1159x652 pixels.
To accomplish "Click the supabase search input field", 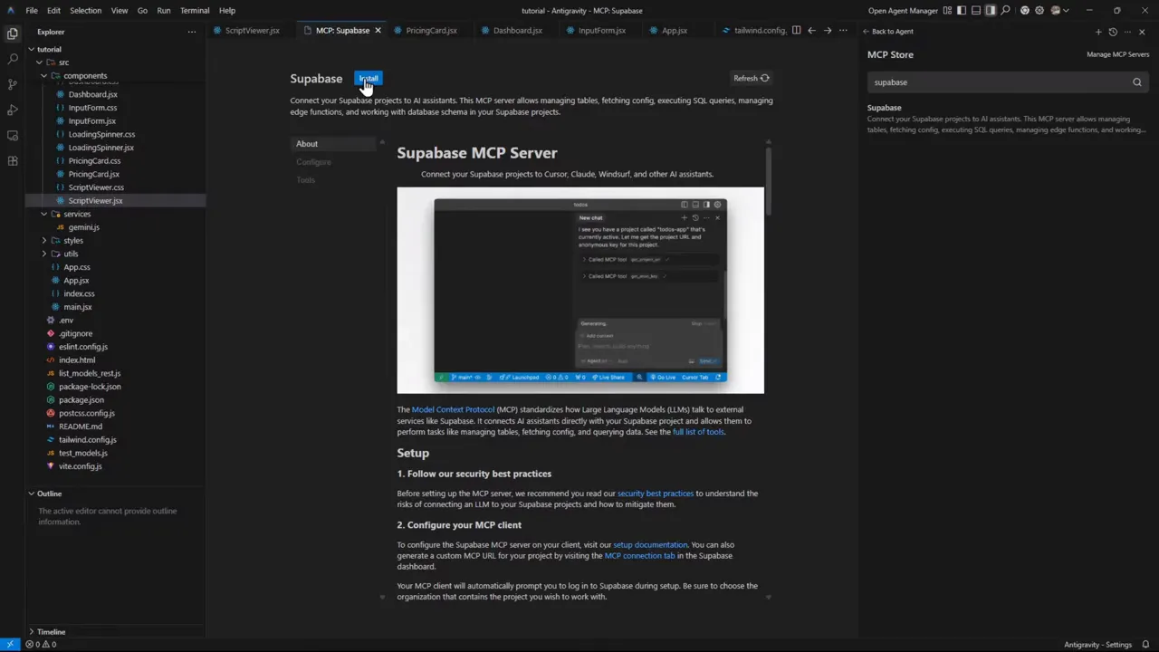I will point(996,82).
